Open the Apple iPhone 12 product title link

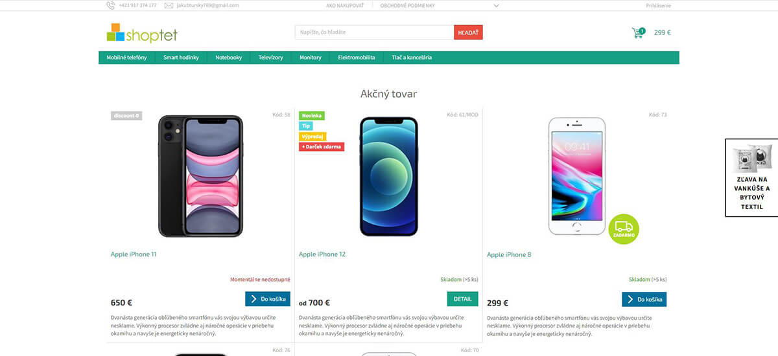click(322, 254)
